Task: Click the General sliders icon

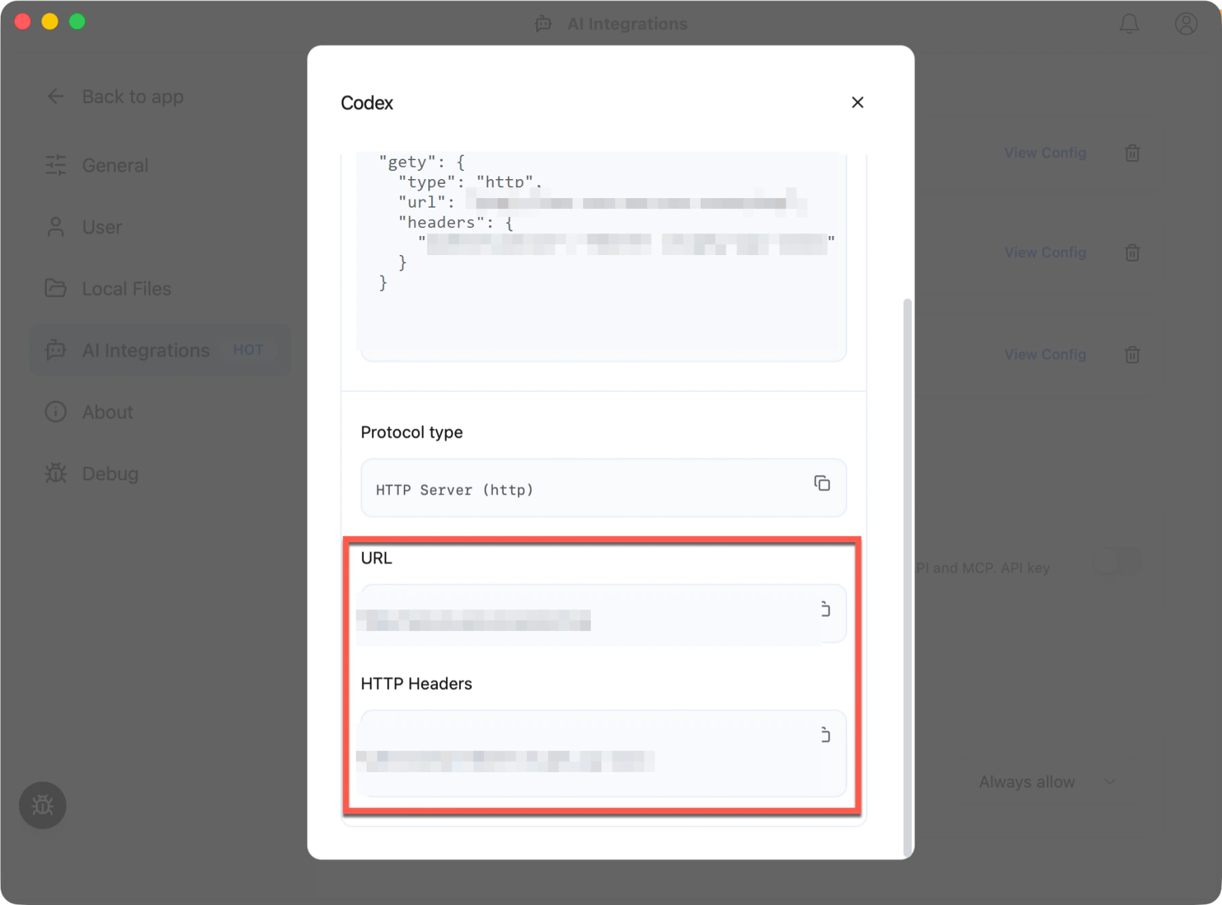Action: coord(56,165)
